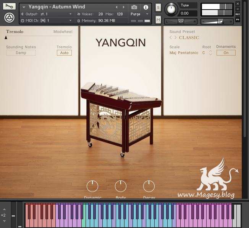This screenshot has width=249, height=228.
Task: Click the Tune value 0.00 field
Action: (x=188, y=13)
